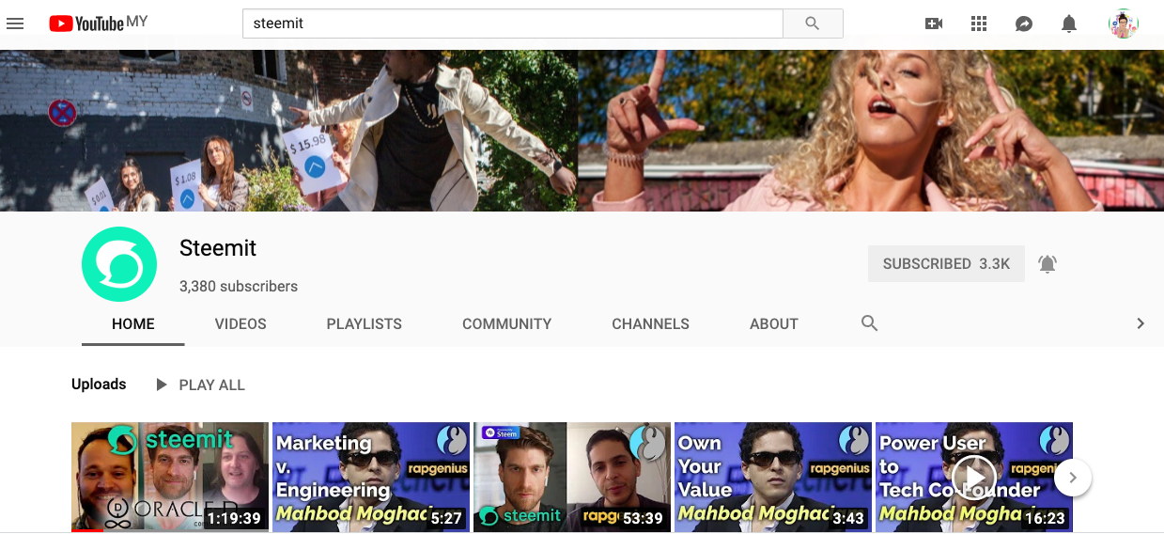Click the search magnifier button
Screen dimensions: 1164x534
[x=813, y=24]
